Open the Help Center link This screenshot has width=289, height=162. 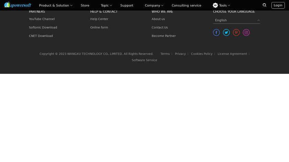click(x=99, y=19)
